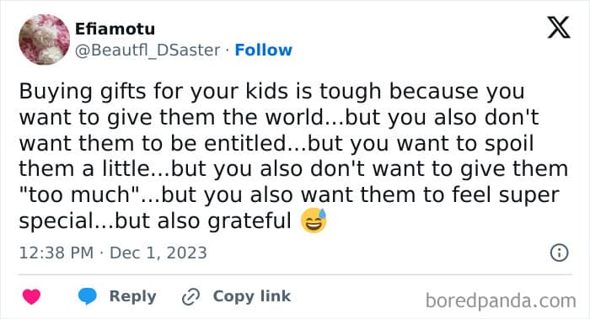Click the word grateful in the tweet
590x319 pixels.
pyautogui.click(x=249, y=221)
